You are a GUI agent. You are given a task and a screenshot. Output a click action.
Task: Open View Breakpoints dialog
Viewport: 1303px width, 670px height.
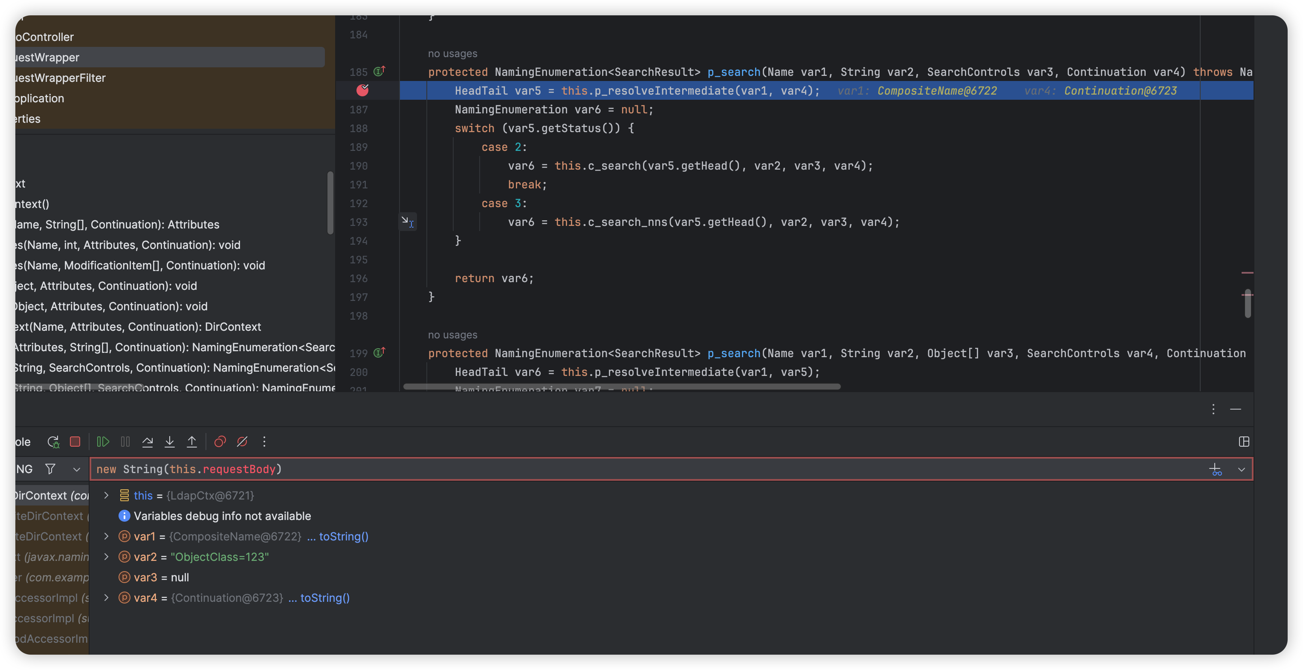[220, 442]
